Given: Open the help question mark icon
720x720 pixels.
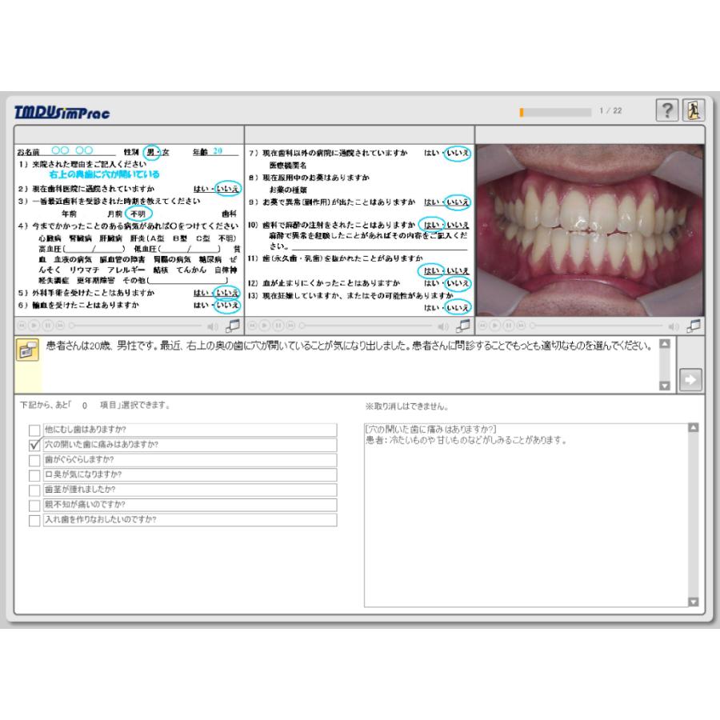Looking at the screenshot, I should (666, 110).
